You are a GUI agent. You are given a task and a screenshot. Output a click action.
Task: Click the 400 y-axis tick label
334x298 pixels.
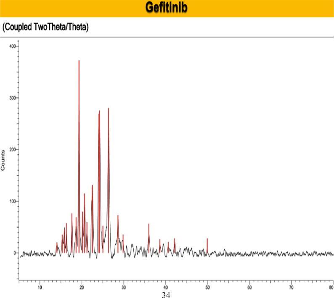point(13,46)
